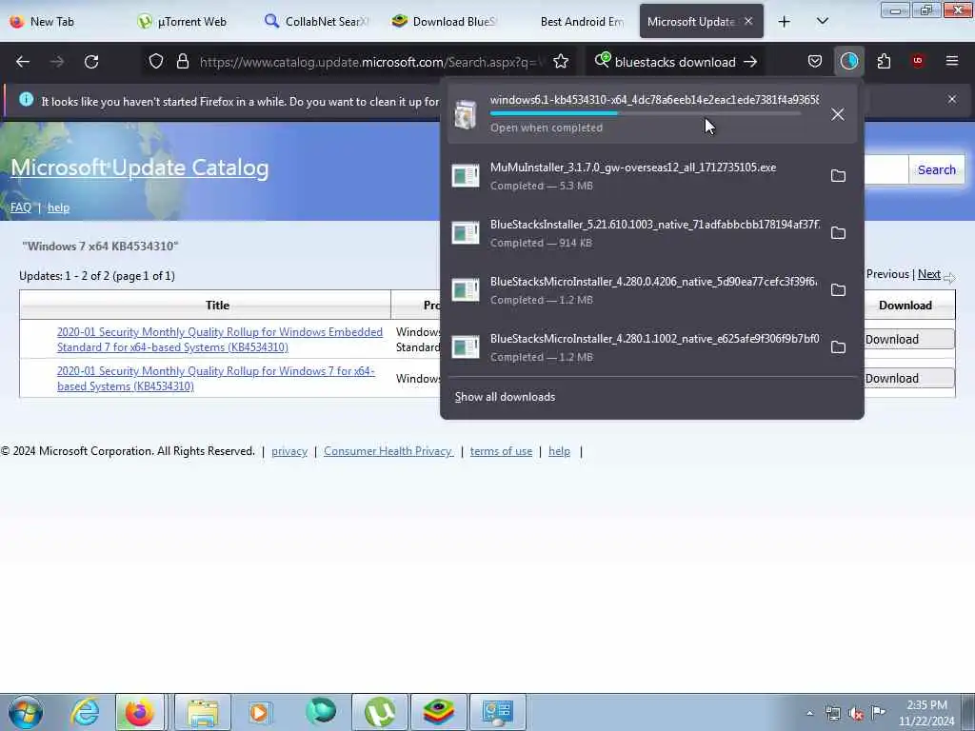Click the bluestacks download search field
Screen dimensions: 975x731
pos(675,62)
